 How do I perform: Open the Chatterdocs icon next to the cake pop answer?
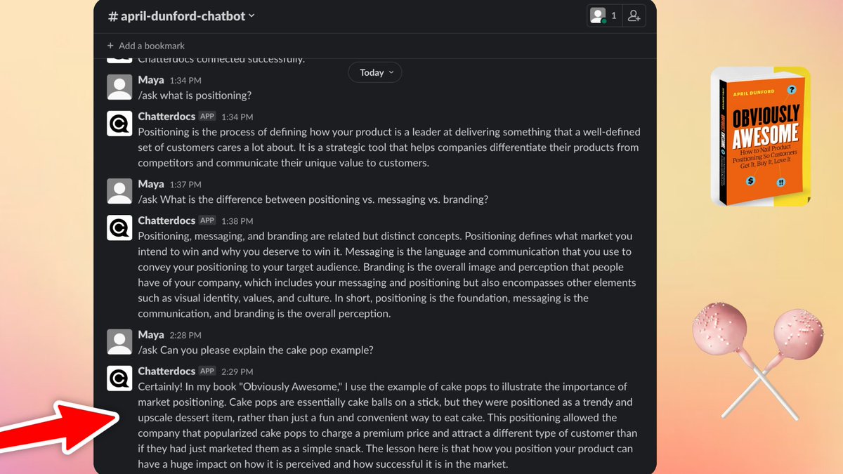click(119, 378)
